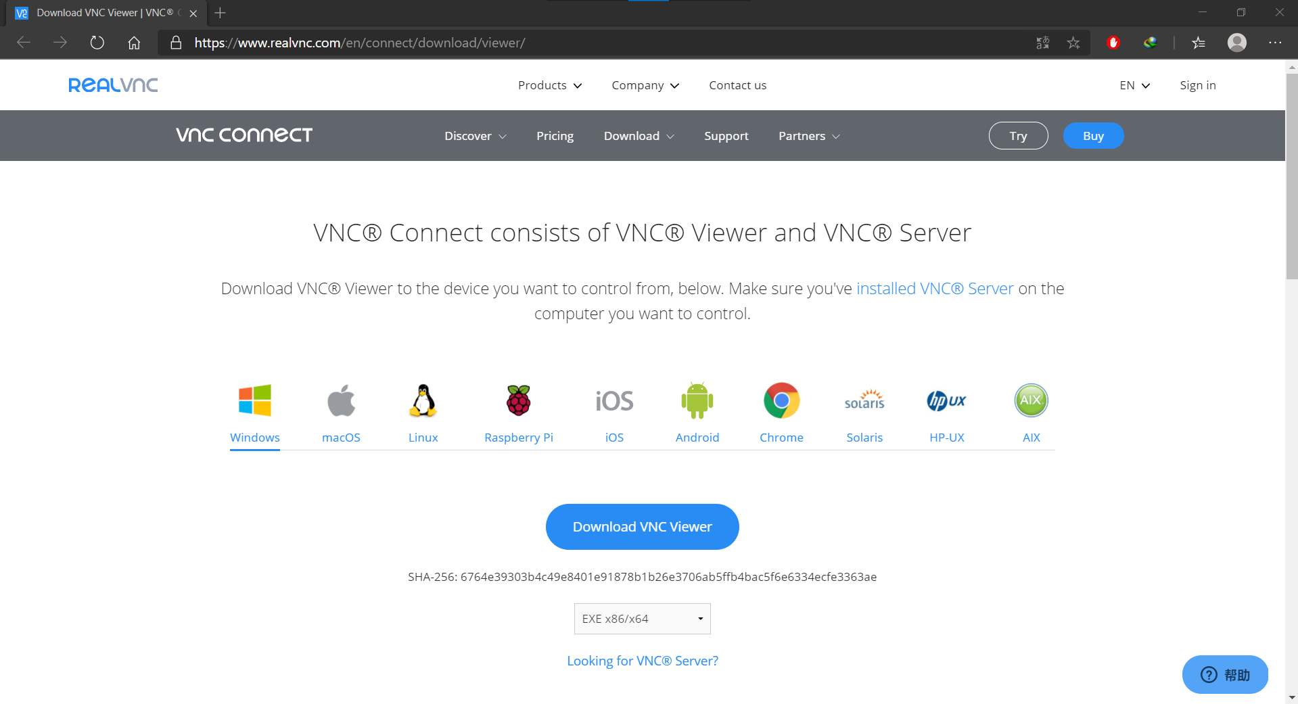This screenshot has width=1298, height=704.
Task: Select the Solaris platform icon
Action: pyautogui.click(x=864, y=400)
